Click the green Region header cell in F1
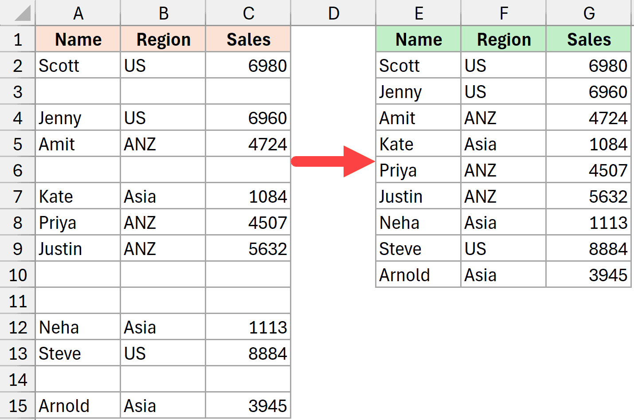Screen dimensions: 634x420 [x=504, y=39]
